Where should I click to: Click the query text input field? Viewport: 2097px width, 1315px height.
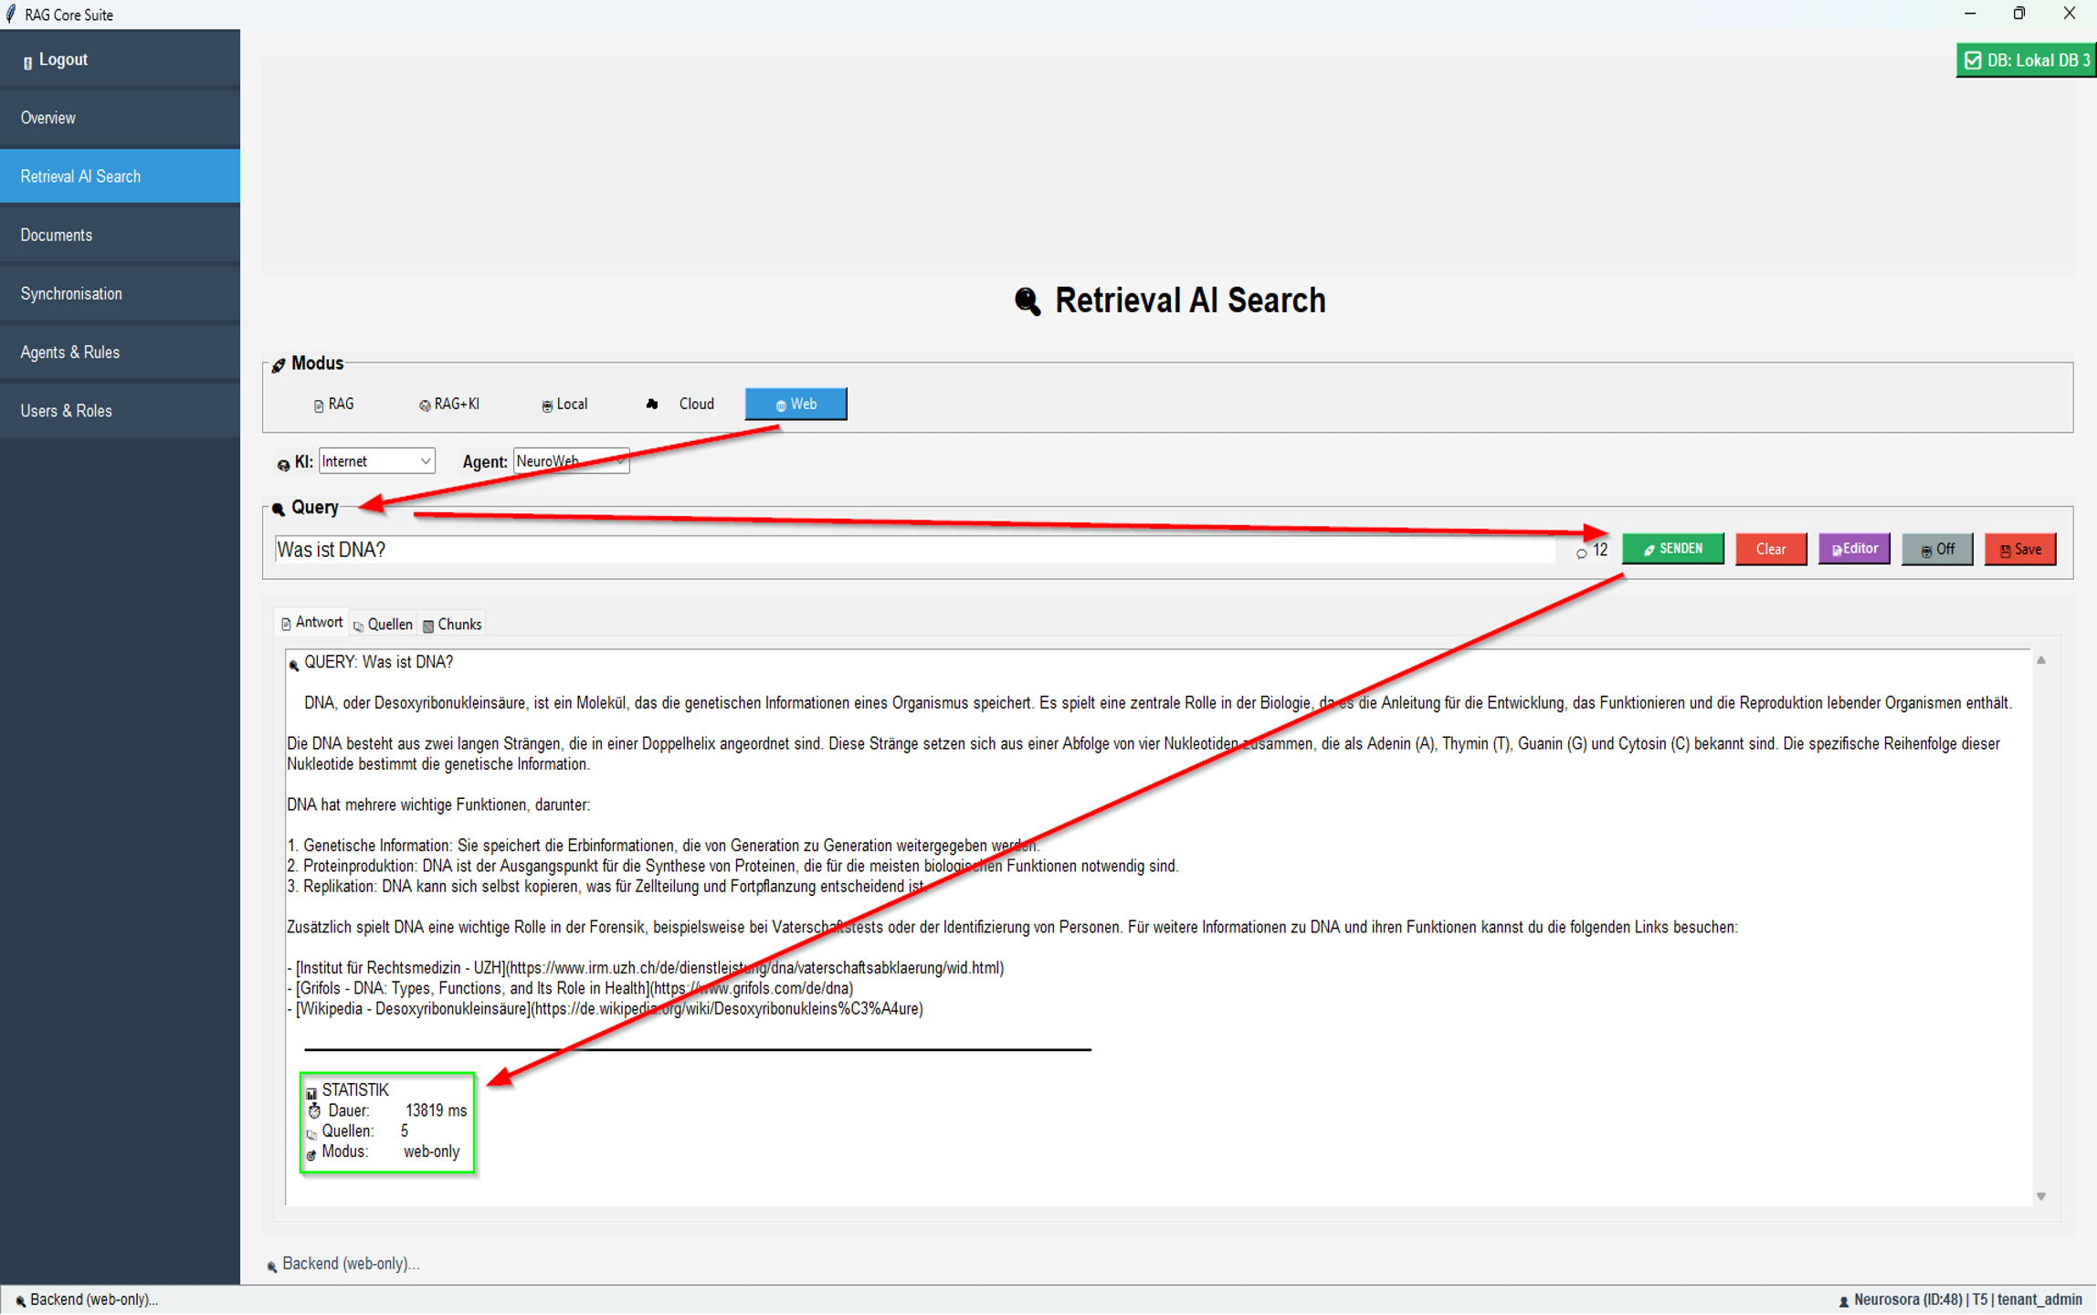tap(913, 550)
